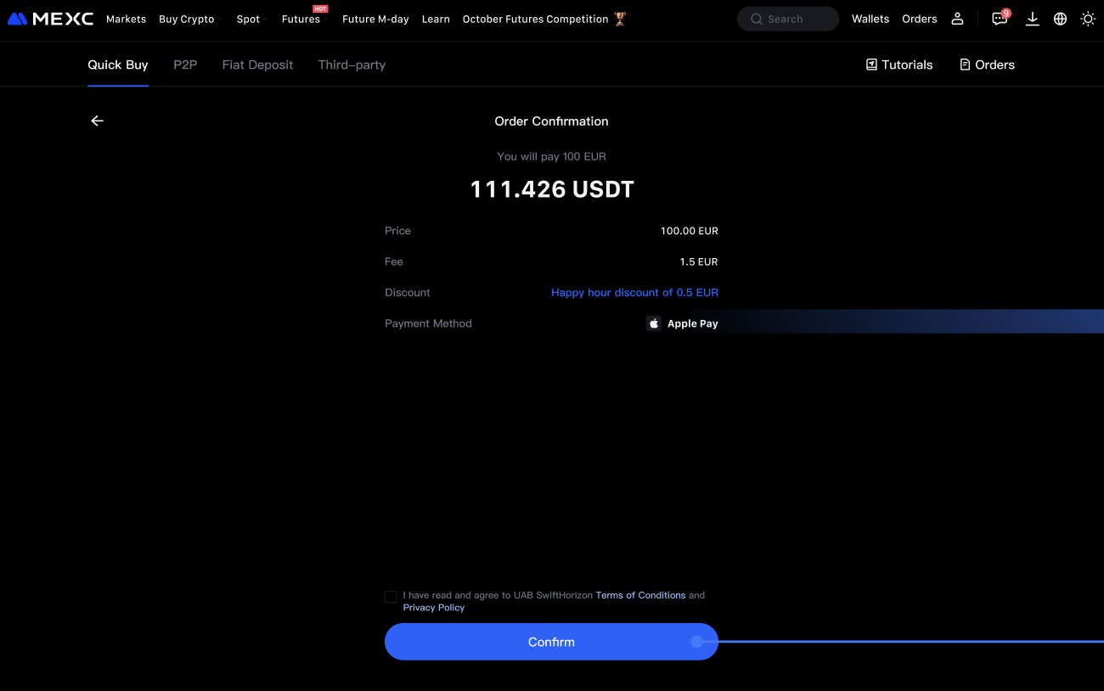Check the terms agreement checkbox
This screenshot has width=1104, height=691.
click(391, 597)
